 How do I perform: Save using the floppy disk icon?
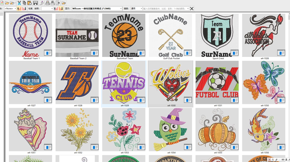[x=35, y=3]
